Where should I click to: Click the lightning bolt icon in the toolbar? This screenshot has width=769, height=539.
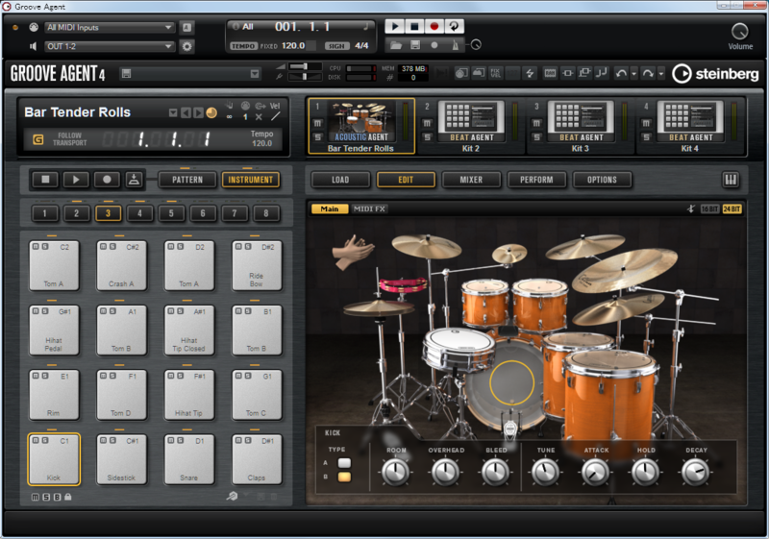tap(531, 73)
